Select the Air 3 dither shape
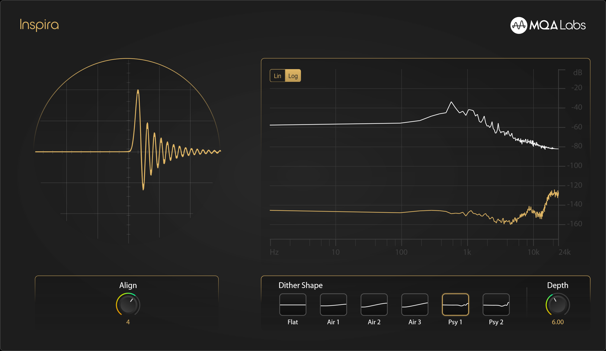Image resolution: width=606 pixels, height=351 pixels. [415, 304]
